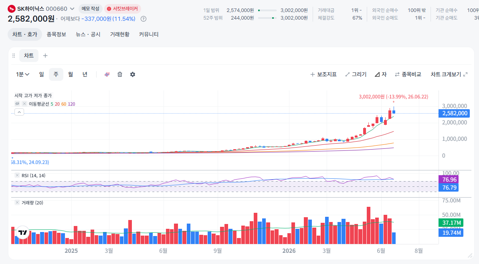Click the 시작 고가 저가 종가 legend

33,96
